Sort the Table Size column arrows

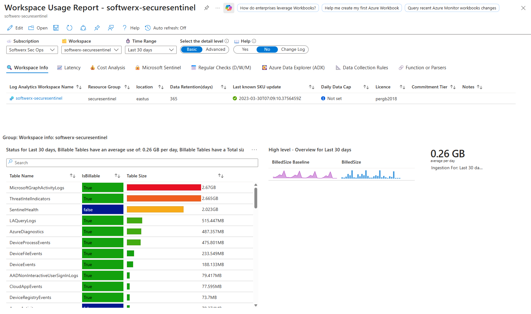[221, 176]
